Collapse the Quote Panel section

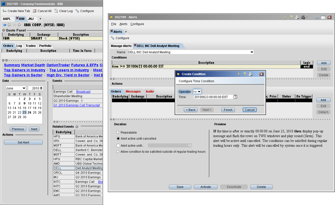pyautogui.click(x=3, y=30)
